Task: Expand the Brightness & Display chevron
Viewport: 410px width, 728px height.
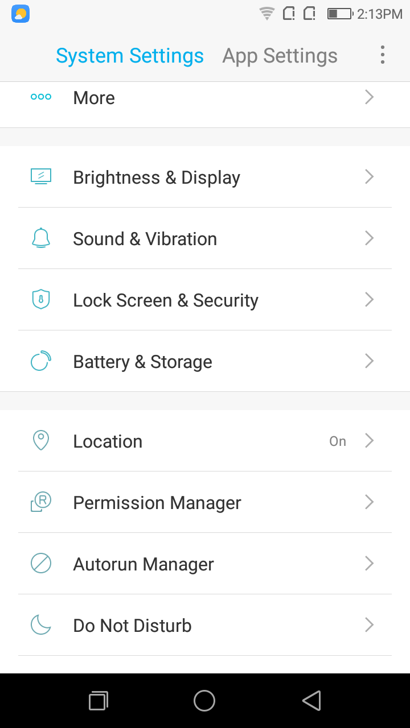Action: click(x=369, y=177)
